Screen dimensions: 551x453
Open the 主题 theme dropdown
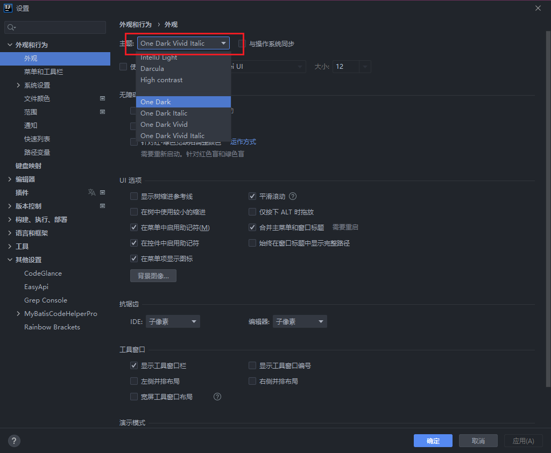coord(183,43)
